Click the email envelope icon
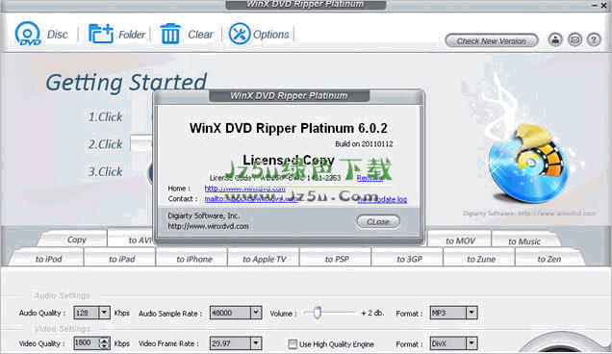 click(574, 39)
